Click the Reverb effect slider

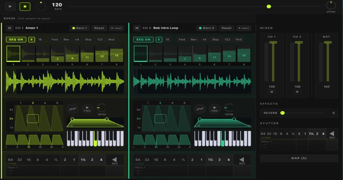[282, 113]
